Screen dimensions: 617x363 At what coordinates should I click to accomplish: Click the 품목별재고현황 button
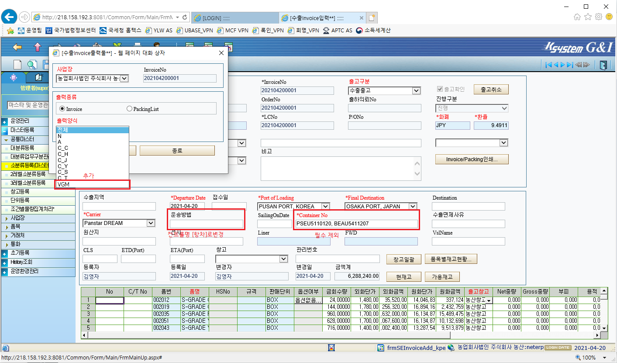click(451, 259)
